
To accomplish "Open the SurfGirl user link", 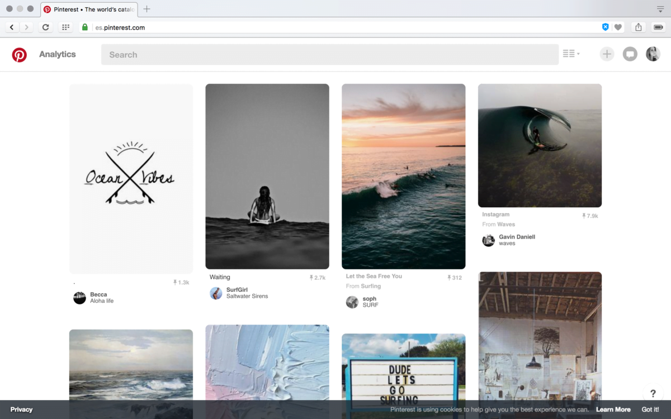I will (237, 290).
